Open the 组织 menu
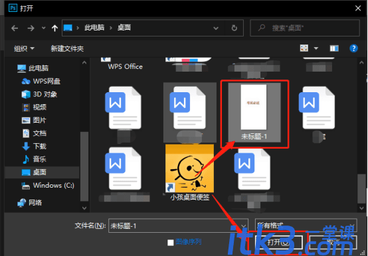 [24, 48]
